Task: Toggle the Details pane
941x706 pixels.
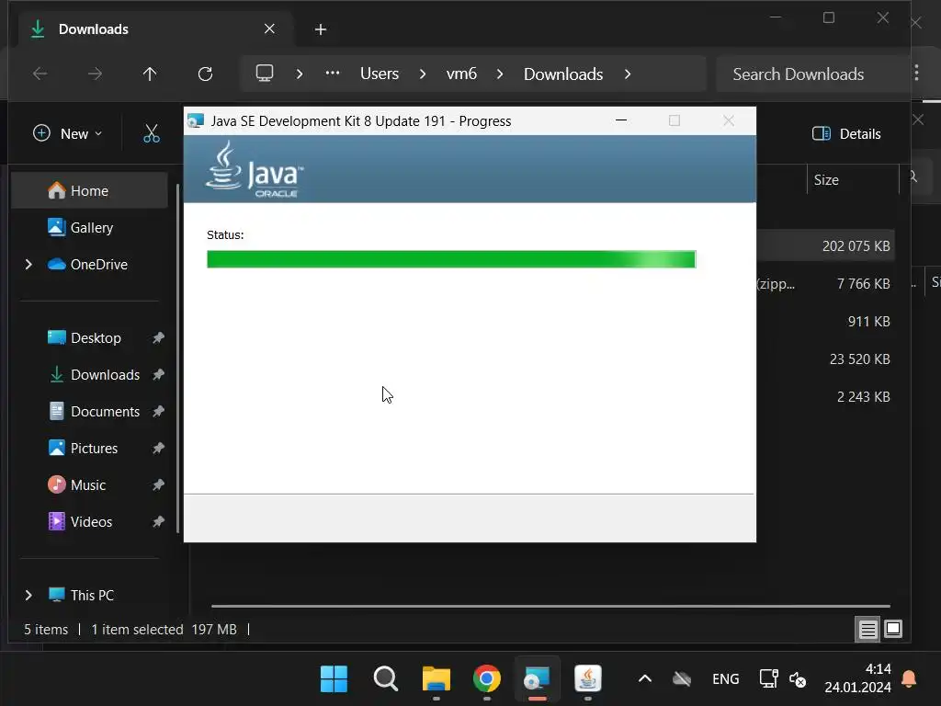Action: tap(846, 134)
